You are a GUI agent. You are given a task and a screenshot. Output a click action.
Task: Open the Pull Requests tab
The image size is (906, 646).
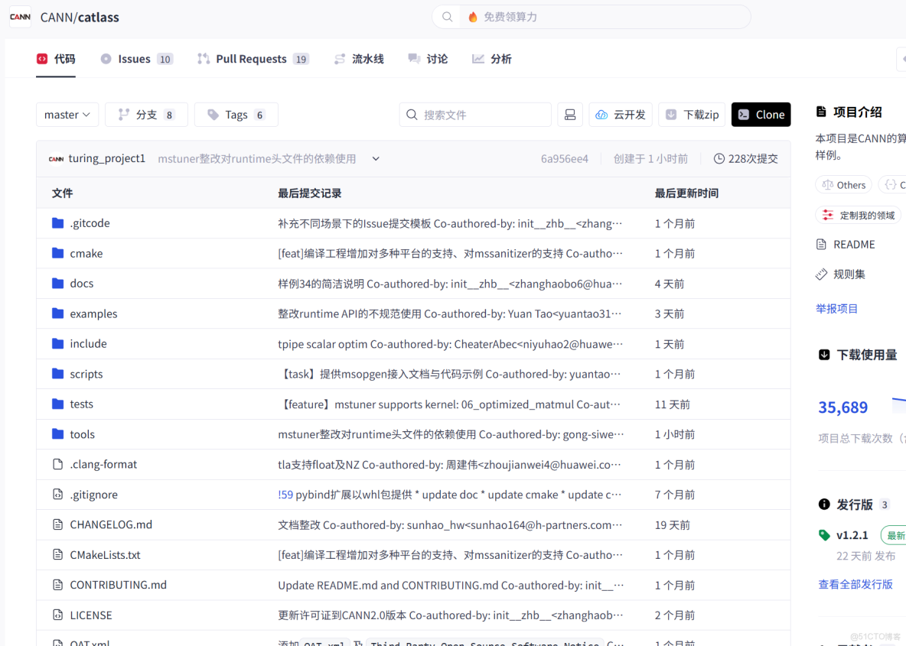(253, 58)
